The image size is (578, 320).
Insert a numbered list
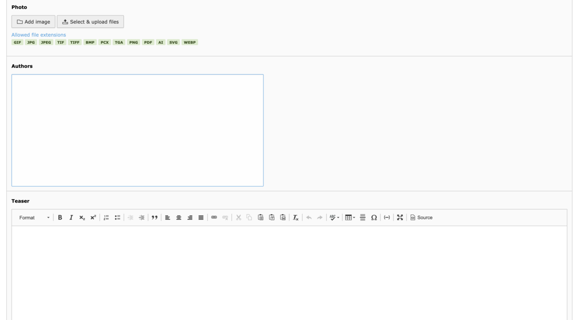[x=106, y=218]
